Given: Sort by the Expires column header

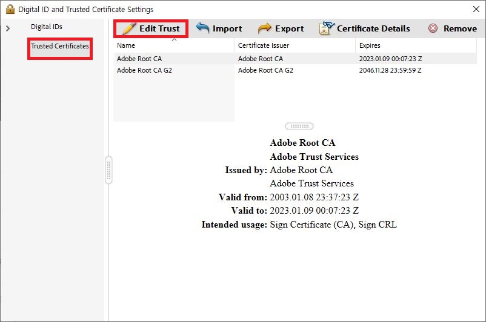Looking at the screenshot, I should pyautogui.click(x=370, y=45).
